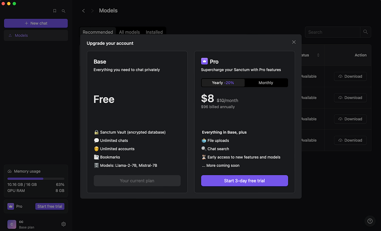Image resolution: width=381 pixels, height=231 pixels.
Task: Click the File uploads box icon
Action: click(x=204, y=141)
